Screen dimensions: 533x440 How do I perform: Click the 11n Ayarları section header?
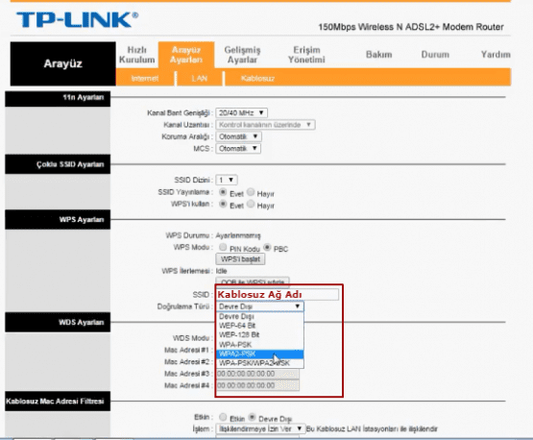[x=58, y=99]
